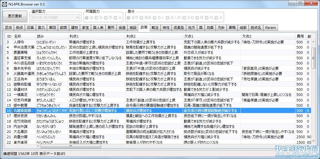The image size is (320, 159).
Task: Open the 部隊 tab
Action: tap(63, 28)
